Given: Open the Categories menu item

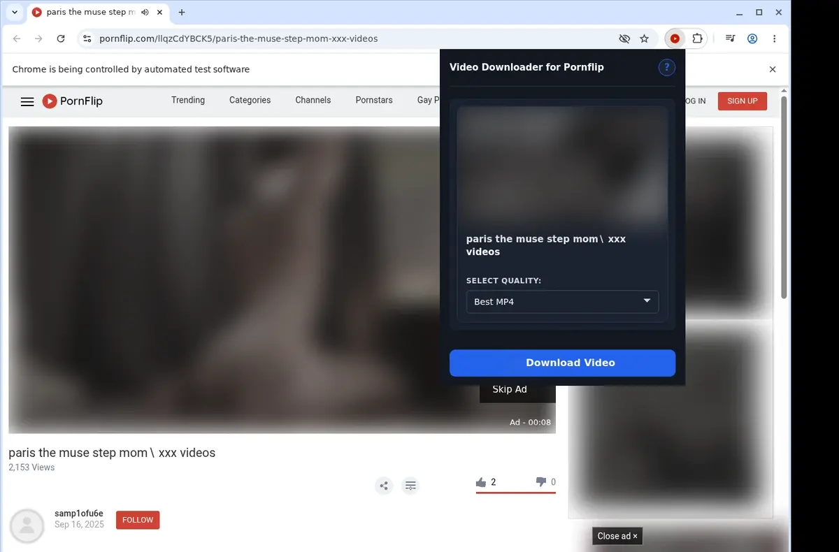Looking at the screenshot, I should (250, 100).
